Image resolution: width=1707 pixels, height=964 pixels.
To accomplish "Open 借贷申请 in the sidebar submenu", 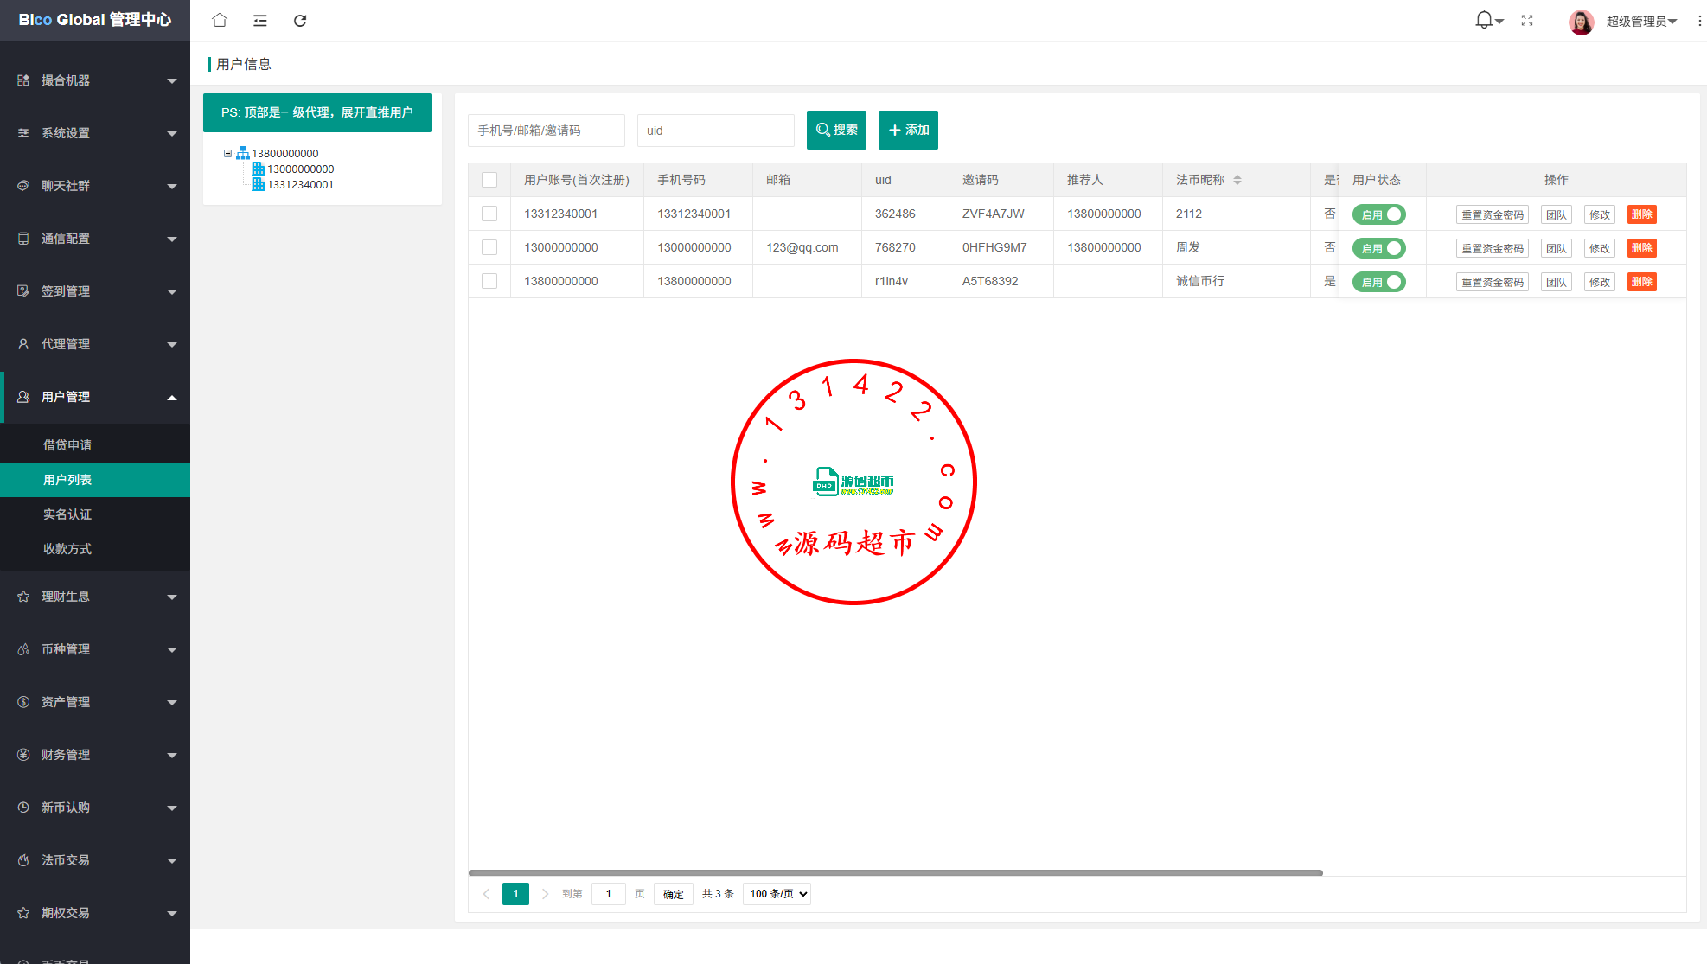I will point(67,445).
